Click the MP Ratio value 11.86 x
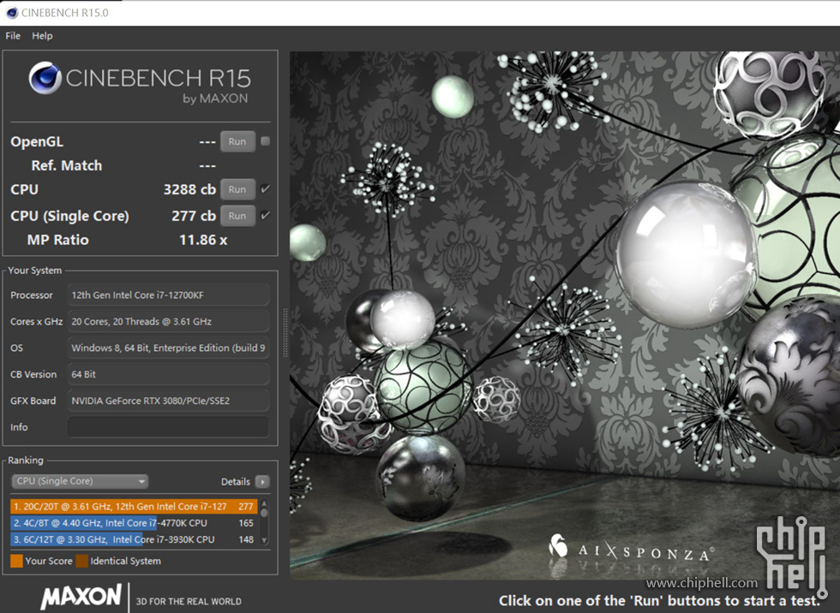 pos(203,240)
